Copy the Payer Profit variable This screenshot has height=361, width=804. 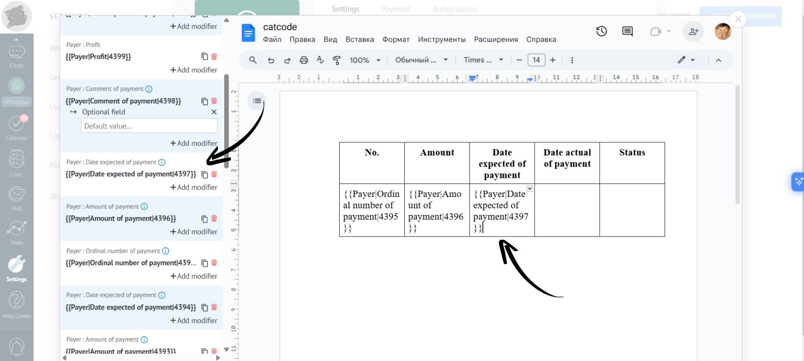pyautogui.click(x=205, y=56)
